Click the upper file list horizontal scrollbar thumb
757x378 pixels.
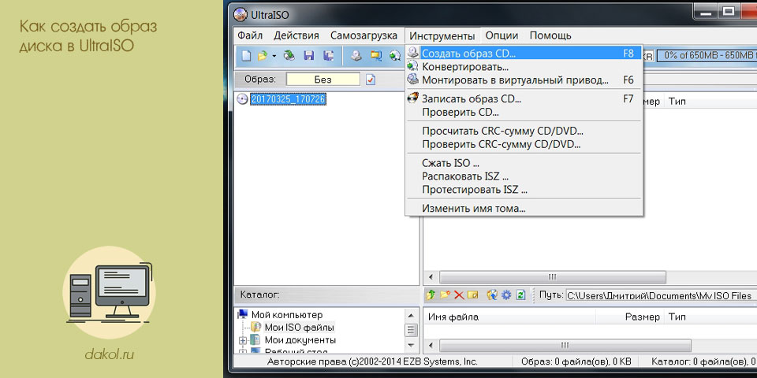[x=552, y=277]
